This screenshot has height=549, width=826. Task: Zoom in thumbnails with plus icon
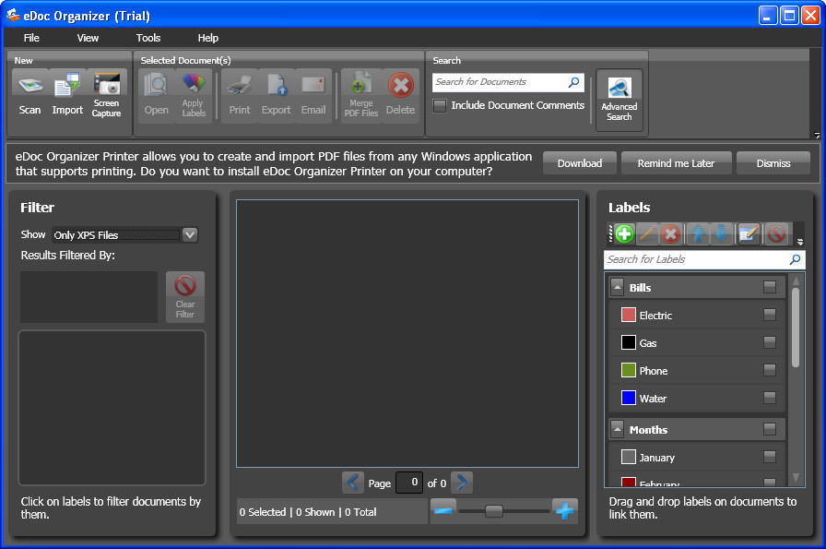(x=565, y=510)
